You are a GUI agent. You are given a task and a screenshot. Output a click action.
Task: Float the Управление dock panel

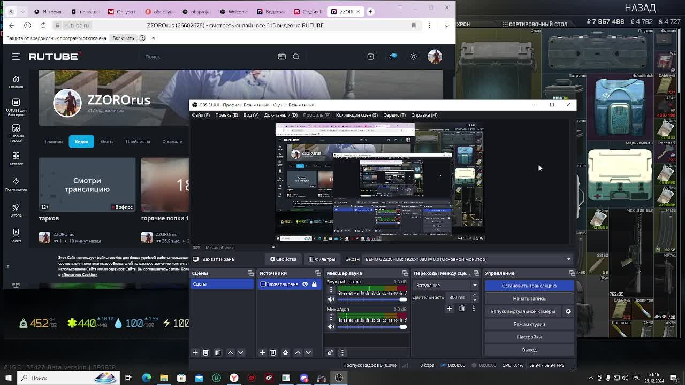coord(572,273)
